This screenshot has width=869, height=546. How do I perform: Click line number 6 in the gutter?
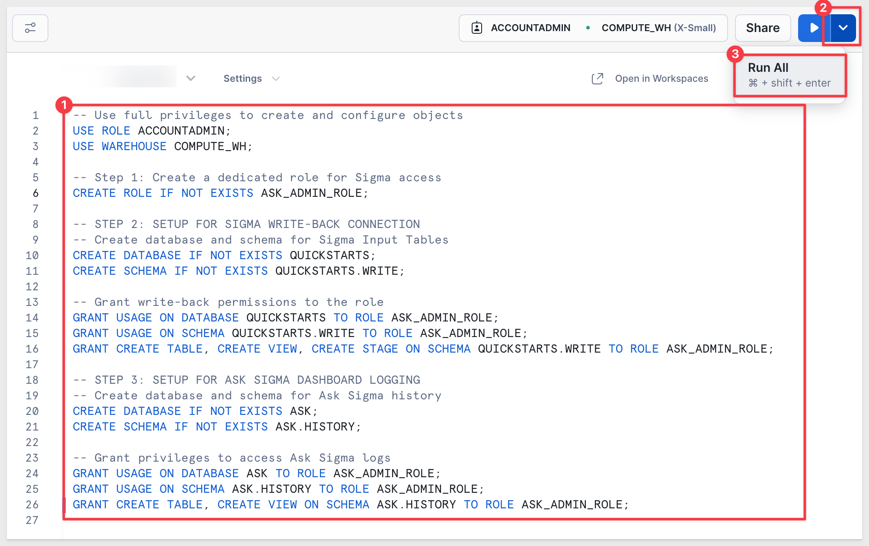[35, 193]
